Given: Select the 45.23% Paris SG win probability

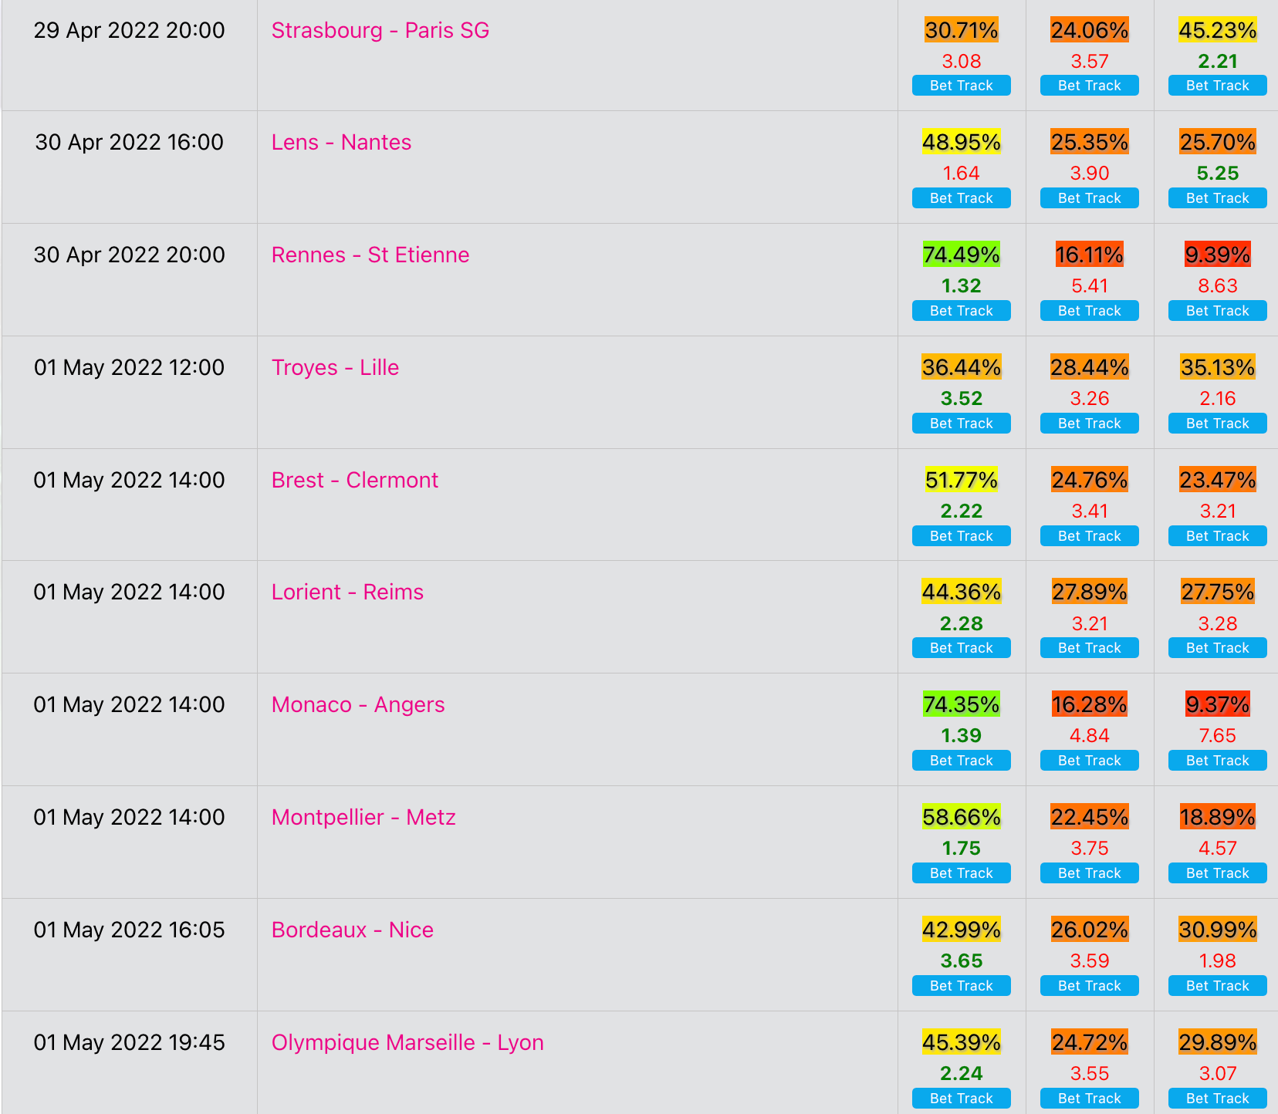Looking at the screenshot, I should pyautogui.click(x=1218, y=30).
